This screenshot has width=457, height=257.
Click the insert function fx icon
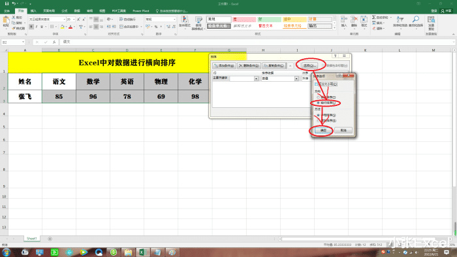click(54, 42)
